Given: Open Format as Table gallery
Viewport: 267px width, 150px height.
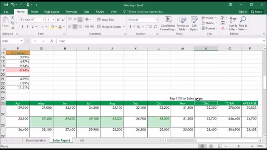Looking at the screenshot, I should pyautogui.click(x=183, y=23).
